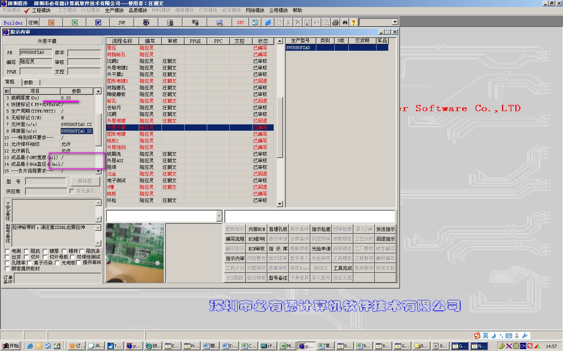This screenshot has width=563, height=351.
Task: Click the 型号 input field
Action: click(46, 181)
